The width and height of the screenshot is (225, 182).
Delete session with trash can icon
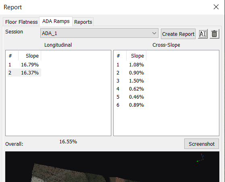(x=215, y=34)
